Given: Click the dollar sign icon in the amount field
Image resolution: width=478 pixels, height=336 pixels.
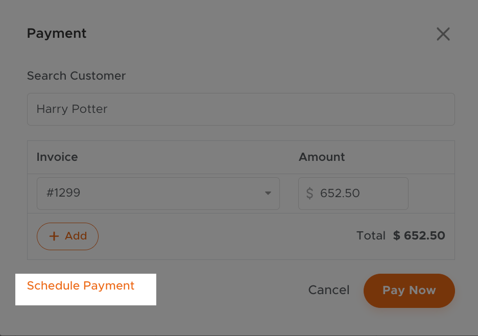Looking at the screenshot, I should pos(309,194).
